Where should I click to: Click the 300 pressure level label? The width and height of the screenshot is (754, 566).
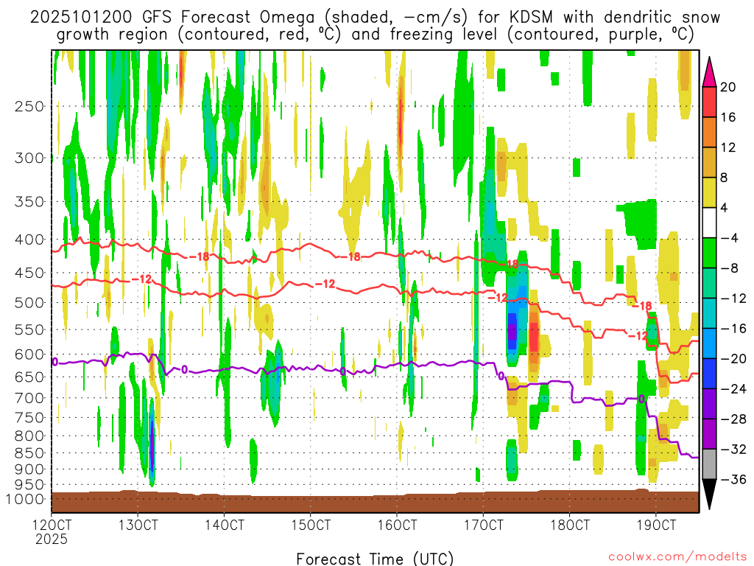click(29, 158)
